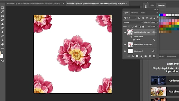Screen dimensions: 179x101
Task: Select the Blur droplet tool
Action: coord(2,32)
